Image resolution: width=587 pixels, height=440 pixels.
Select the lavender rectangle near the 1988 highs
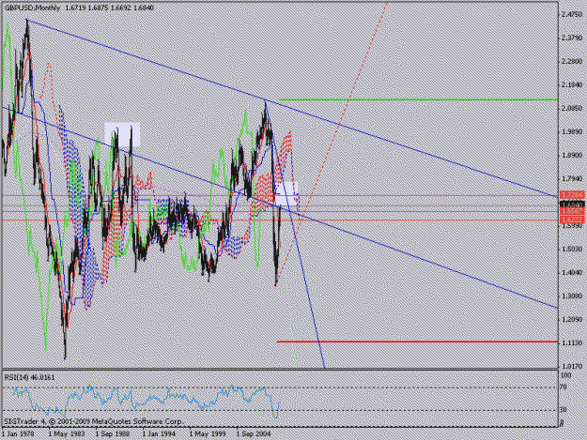tap(122, 134)
